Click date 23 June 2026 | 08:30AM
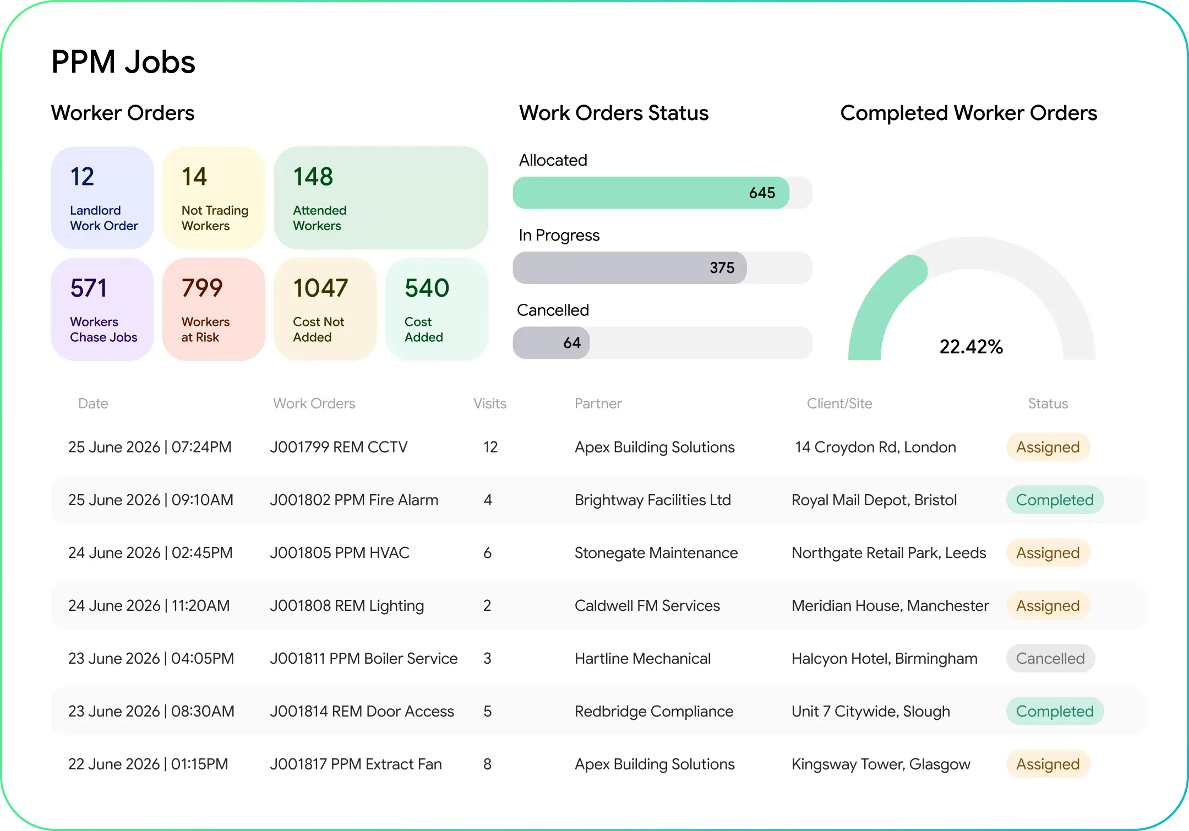 [x=151, y=711]
